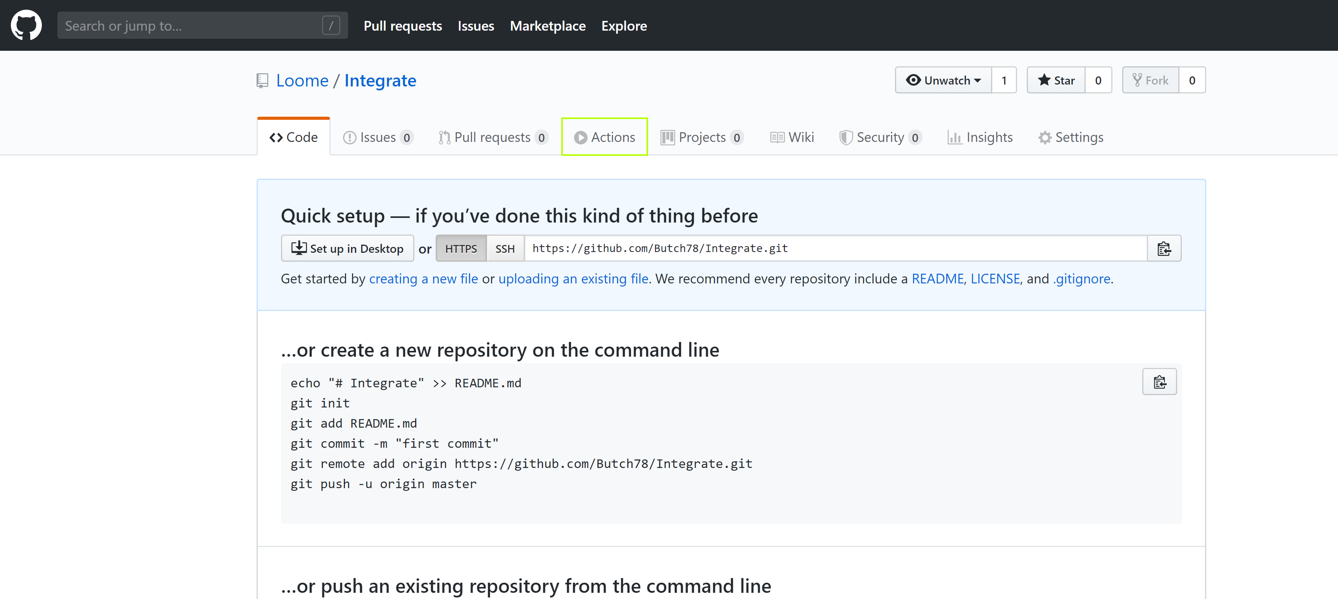Click 'or create a new repository' heading
Viewport: 1338px width, 599px height.
tap(500, 350)
